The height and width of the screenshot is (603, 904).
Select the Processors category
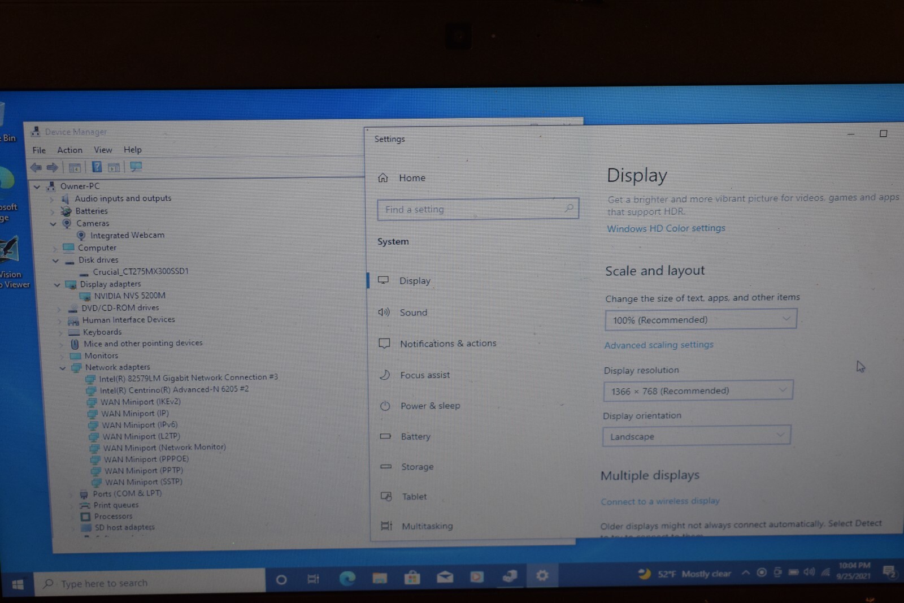pos(113,517)
